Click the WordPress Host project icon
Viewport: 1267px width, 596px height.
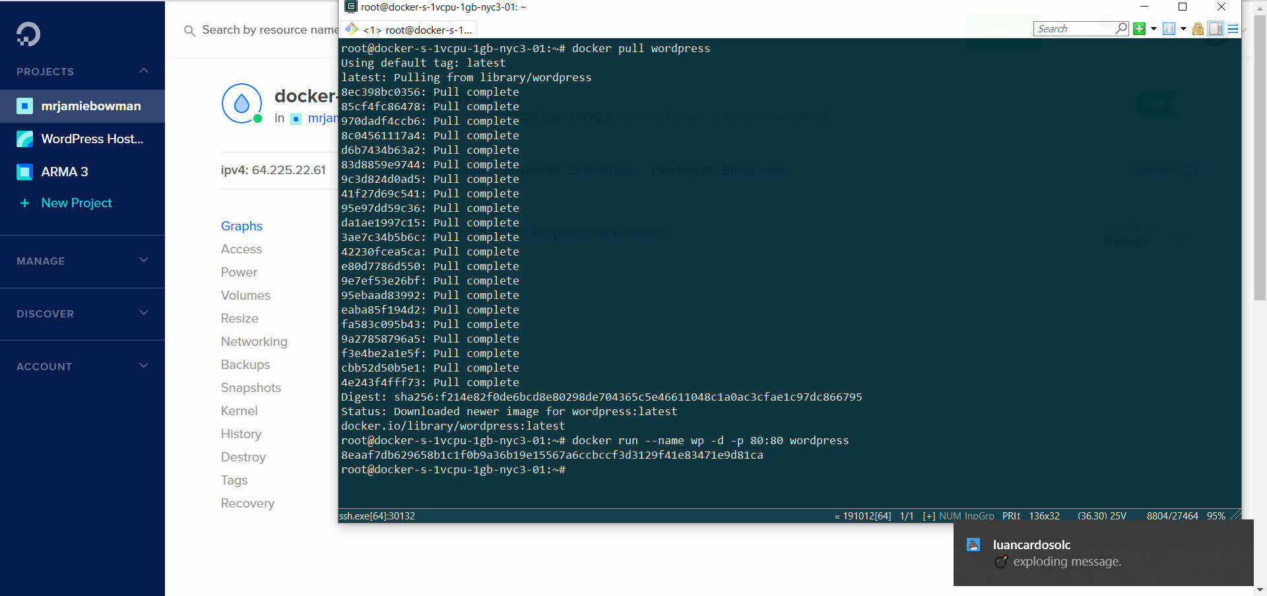[x=24, y=139]
